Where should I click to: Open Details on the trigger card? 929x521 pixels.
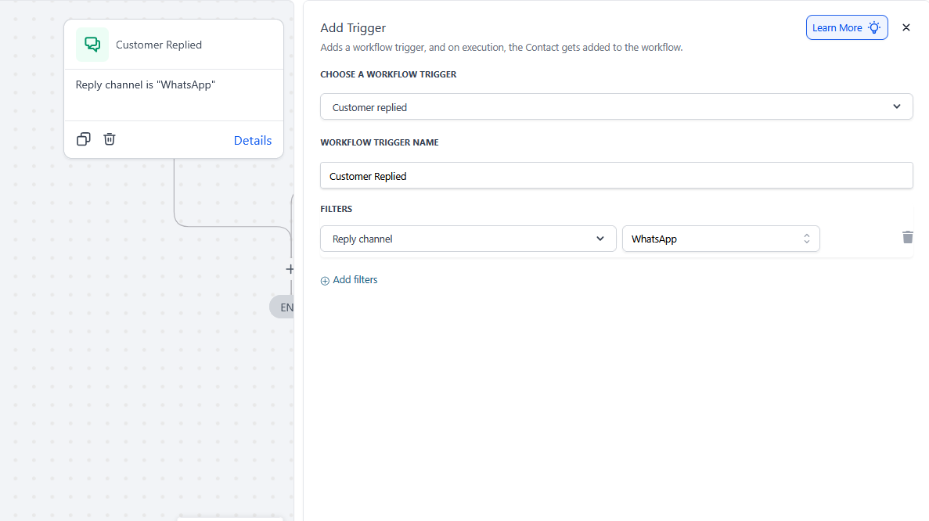click(x=253, y=141)
